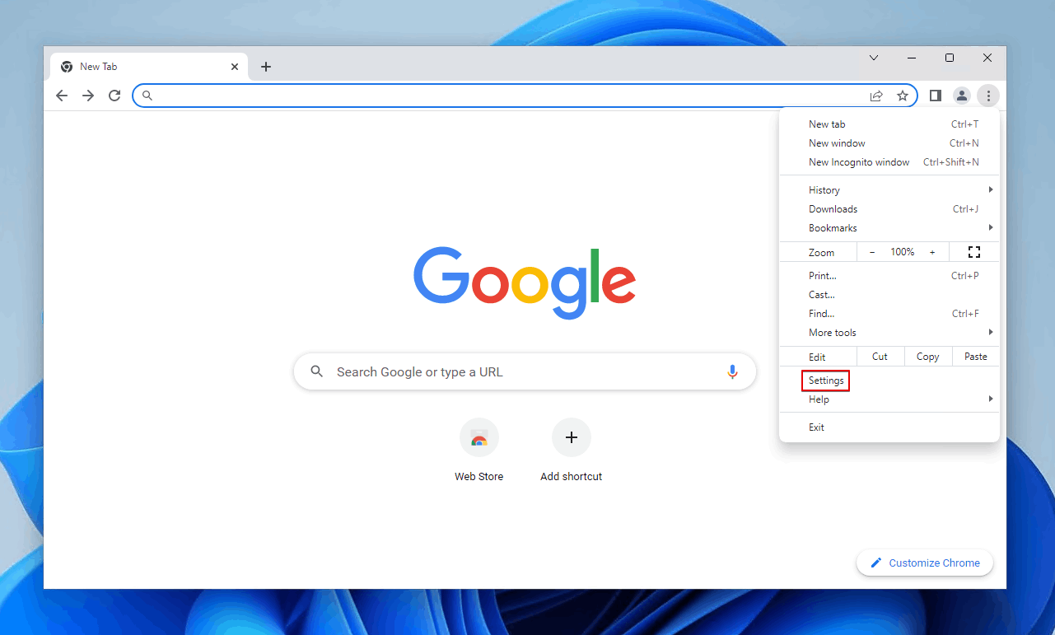The width and height of the screenshot is (1055, 635).
Task: Close the New Tab tab
Action: pos(235,67)
